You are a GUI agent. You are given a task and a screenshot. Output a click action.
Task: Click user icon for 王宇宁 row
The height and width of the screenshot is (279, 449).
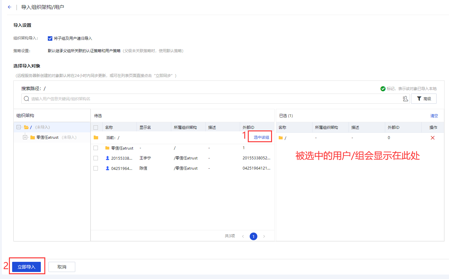107,158
